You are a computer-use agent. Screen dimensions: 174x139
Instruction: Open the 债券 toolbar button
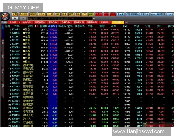point(77,14)
